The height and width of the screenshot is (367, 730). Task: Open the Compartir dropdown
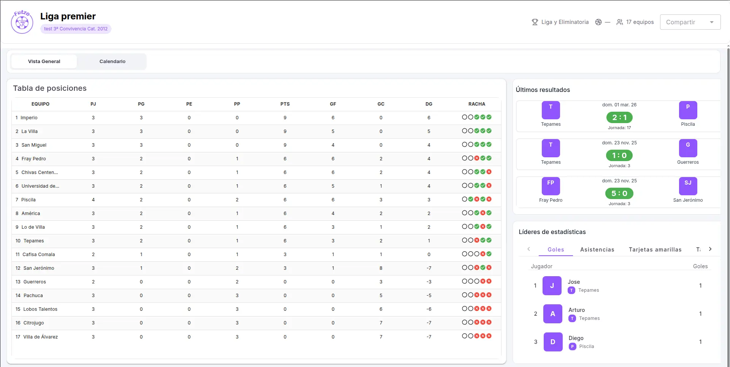(690, 22)
